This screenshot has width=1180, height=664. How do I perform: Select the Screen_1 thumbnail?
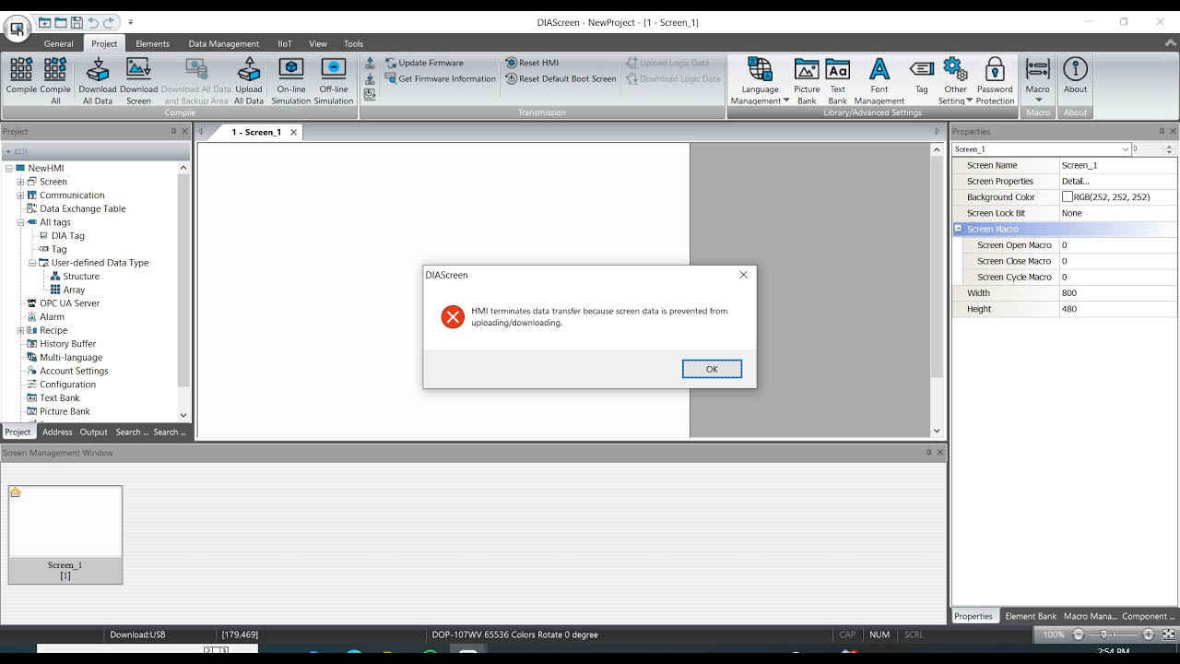(65, 535)
